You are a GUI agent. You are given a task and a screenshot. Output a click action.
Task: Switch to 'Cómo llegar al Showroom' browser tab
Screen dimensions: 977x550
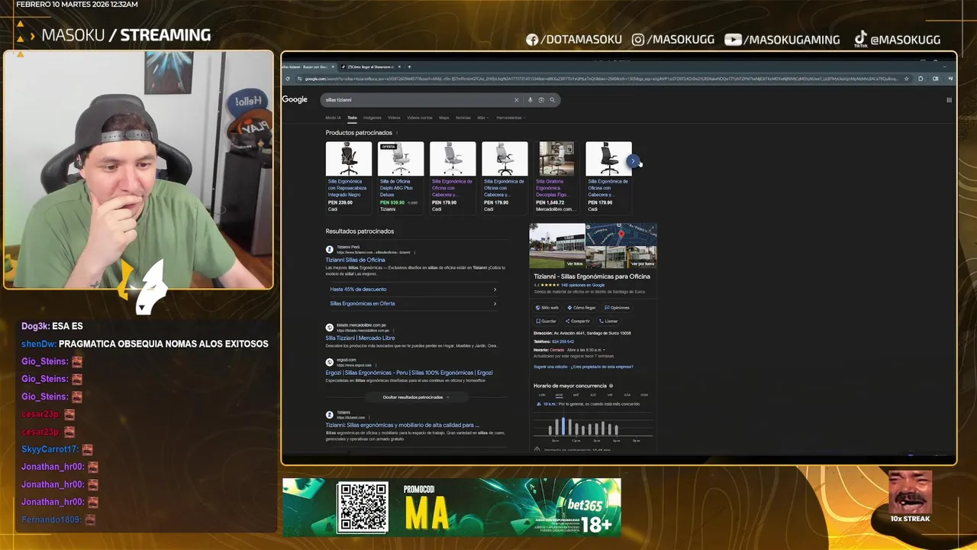(x=372, y=66)
